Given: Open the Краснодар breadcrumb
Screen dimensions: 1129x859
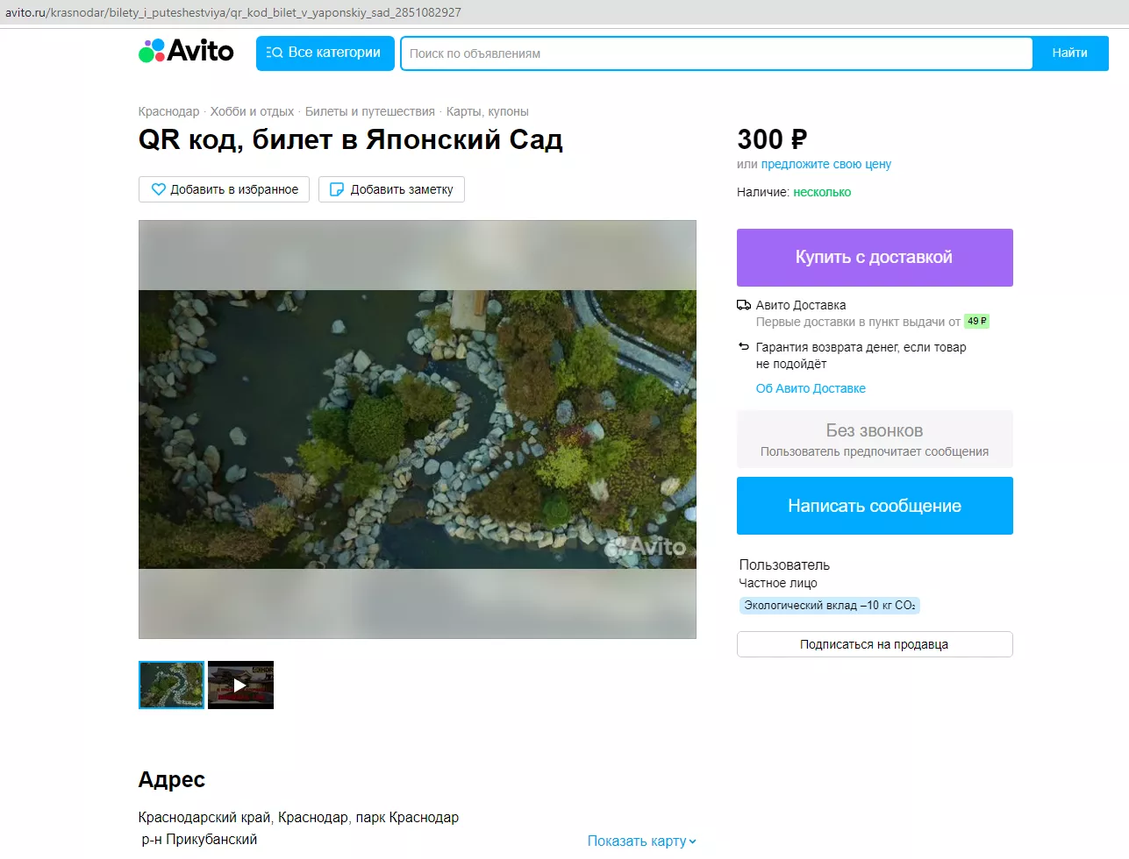Looking at the screenshot, I should [x=168, y=111].
